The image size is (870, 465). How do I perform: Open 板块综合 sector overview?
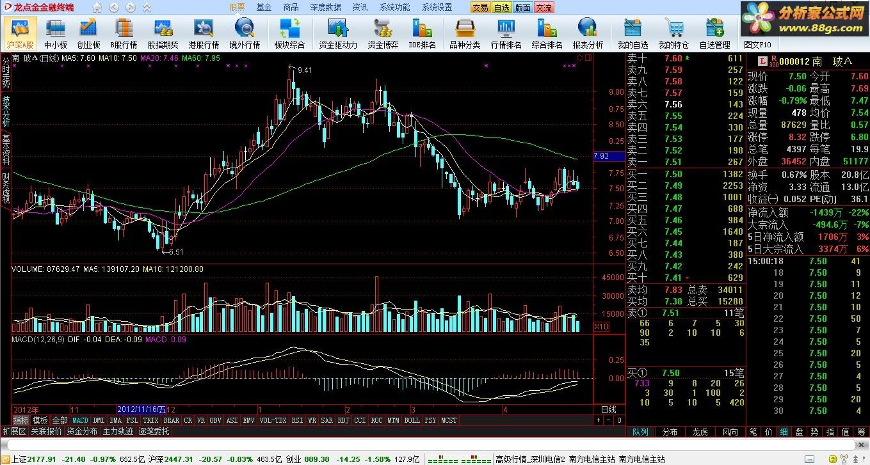[289, 33]
